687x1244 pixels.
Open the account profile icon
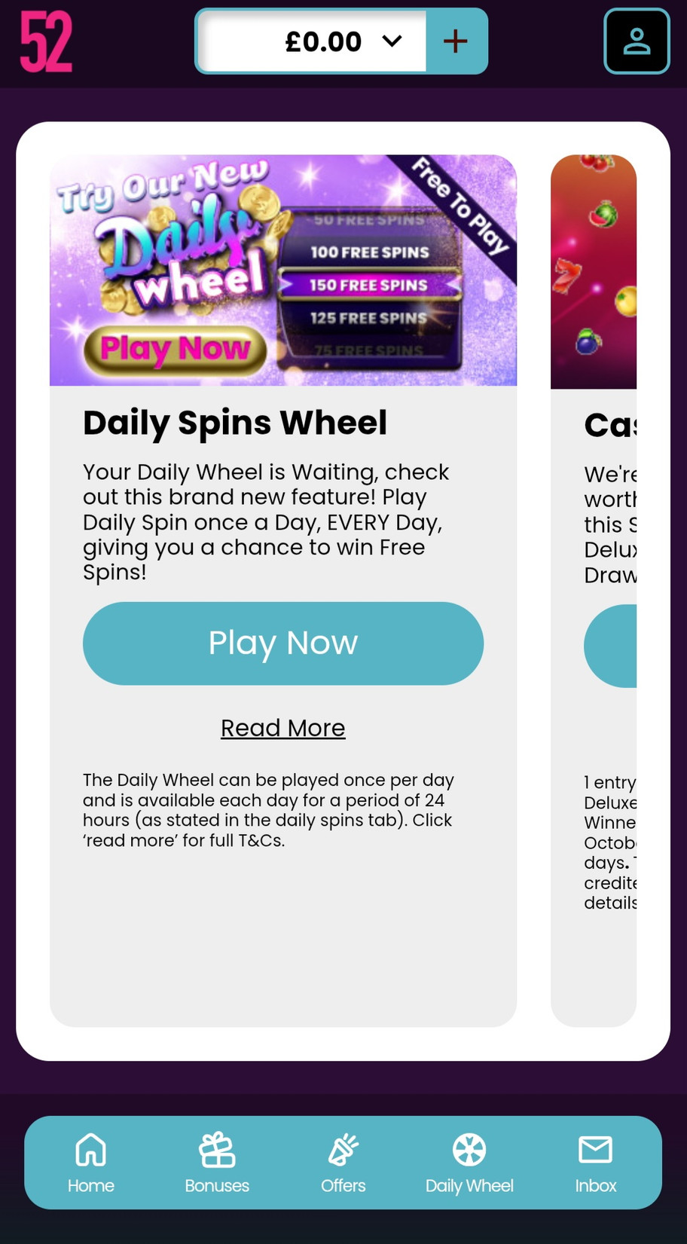[x=637, y=41]
